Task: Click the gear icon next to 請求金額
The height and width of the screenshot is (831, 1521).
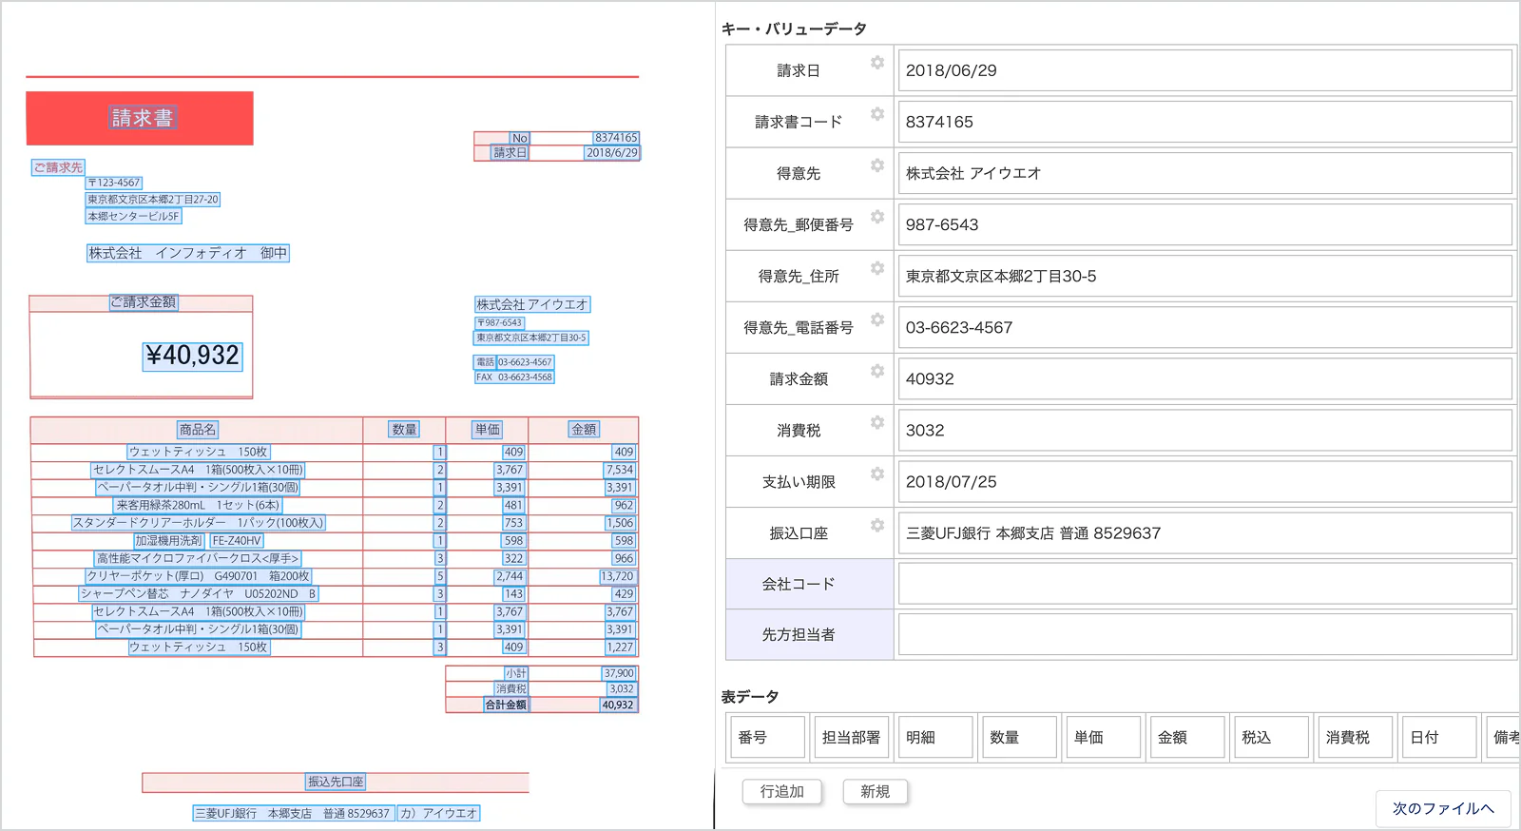Action: [876, 371]
